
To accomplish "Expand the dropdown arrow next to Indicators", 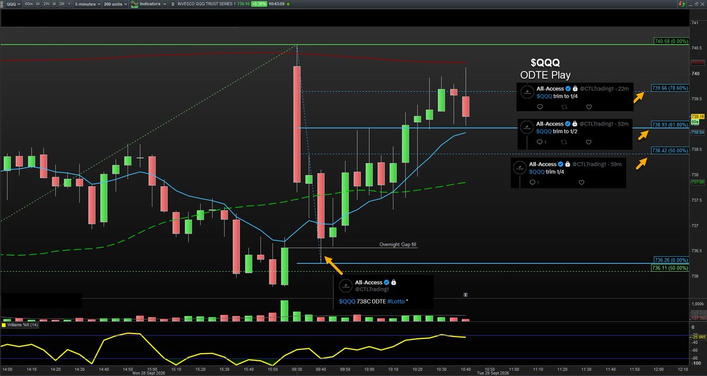I will pos(165,4).
